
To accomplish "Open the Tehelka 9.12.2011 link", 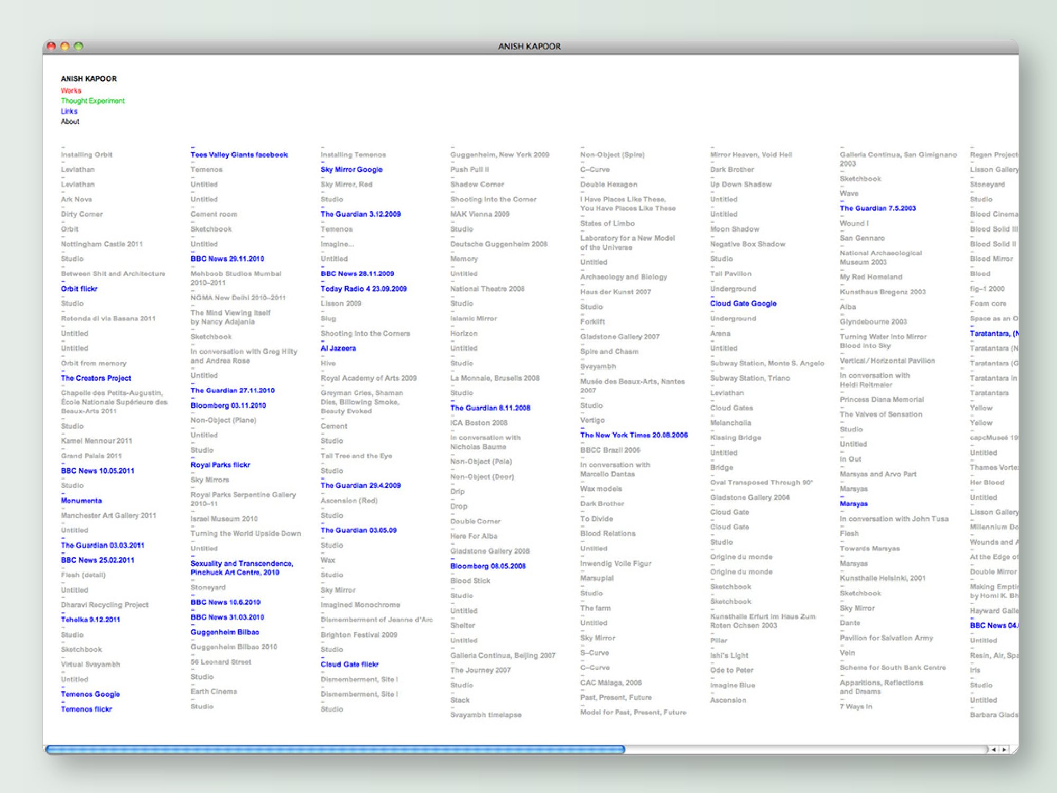I will [x=90, y=620].
